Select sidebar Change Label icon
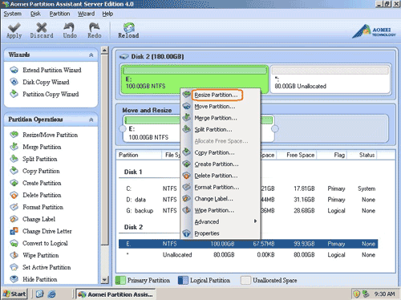401x300 pixels. pos(14,219)
